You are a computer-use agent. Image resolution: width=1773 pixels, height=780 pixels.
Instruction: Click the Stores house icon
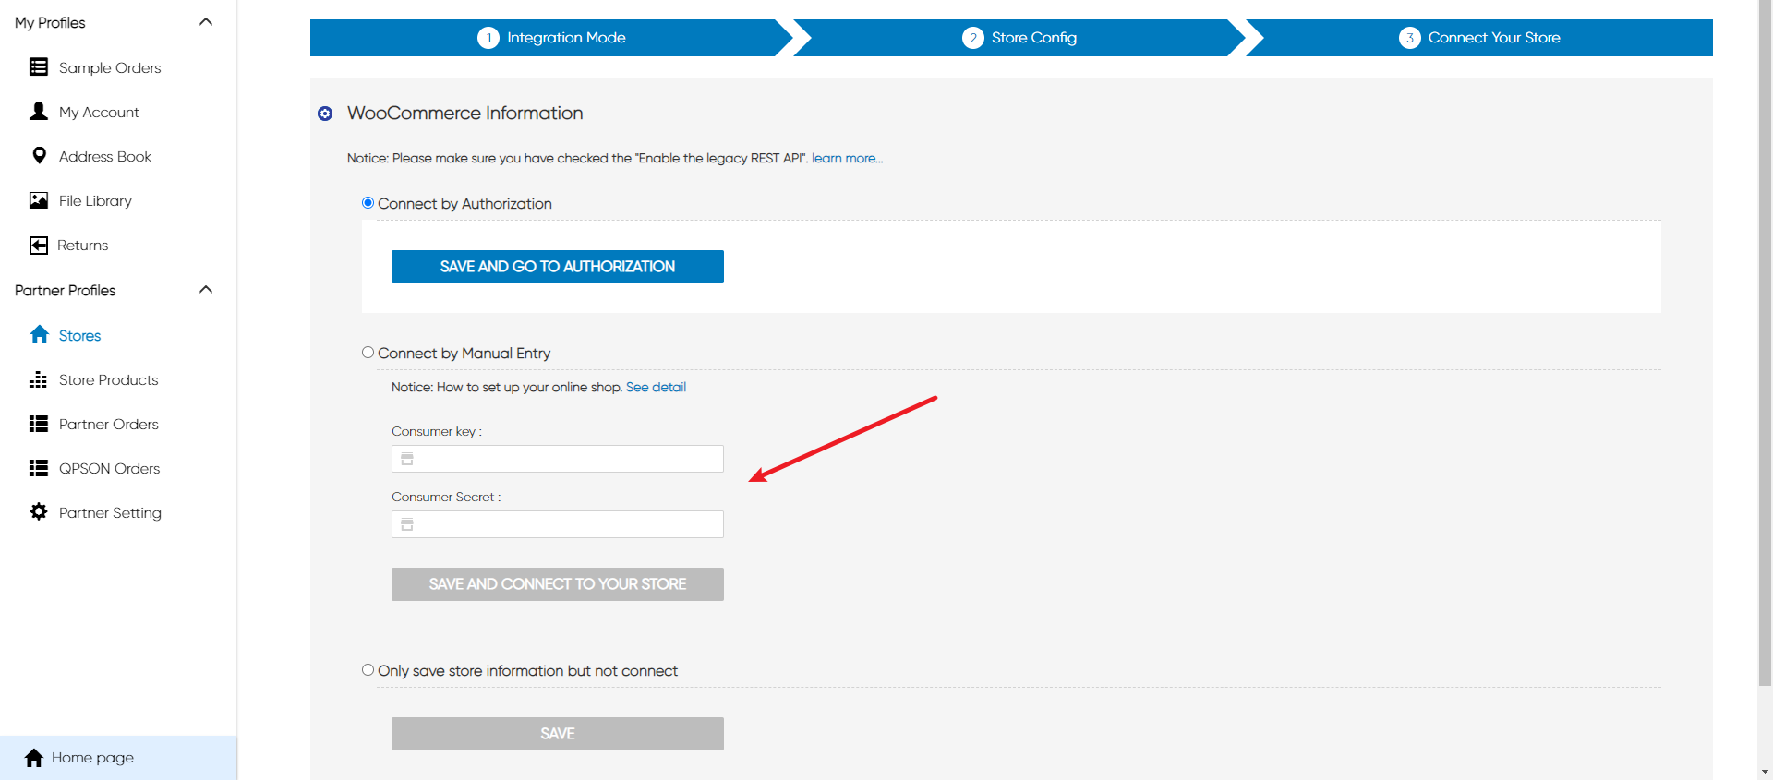tap(39, 335)
